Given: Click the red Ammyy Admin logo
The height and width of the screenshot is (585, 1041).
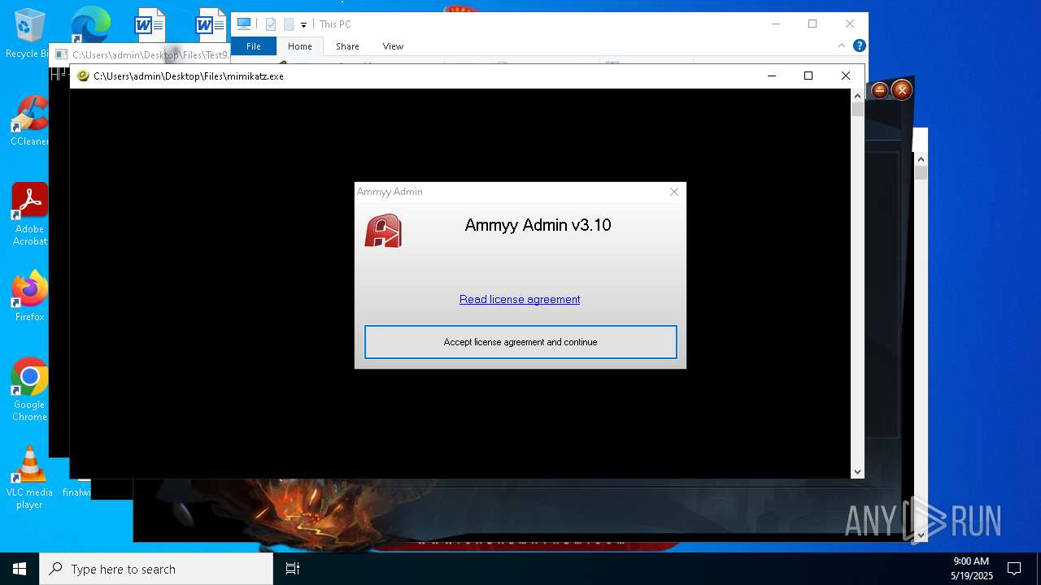Looking at the screenshot, I should [383, 231].
